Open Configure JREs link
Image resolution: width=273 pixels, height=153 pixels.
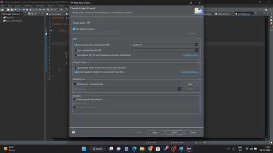pos(191,55)
